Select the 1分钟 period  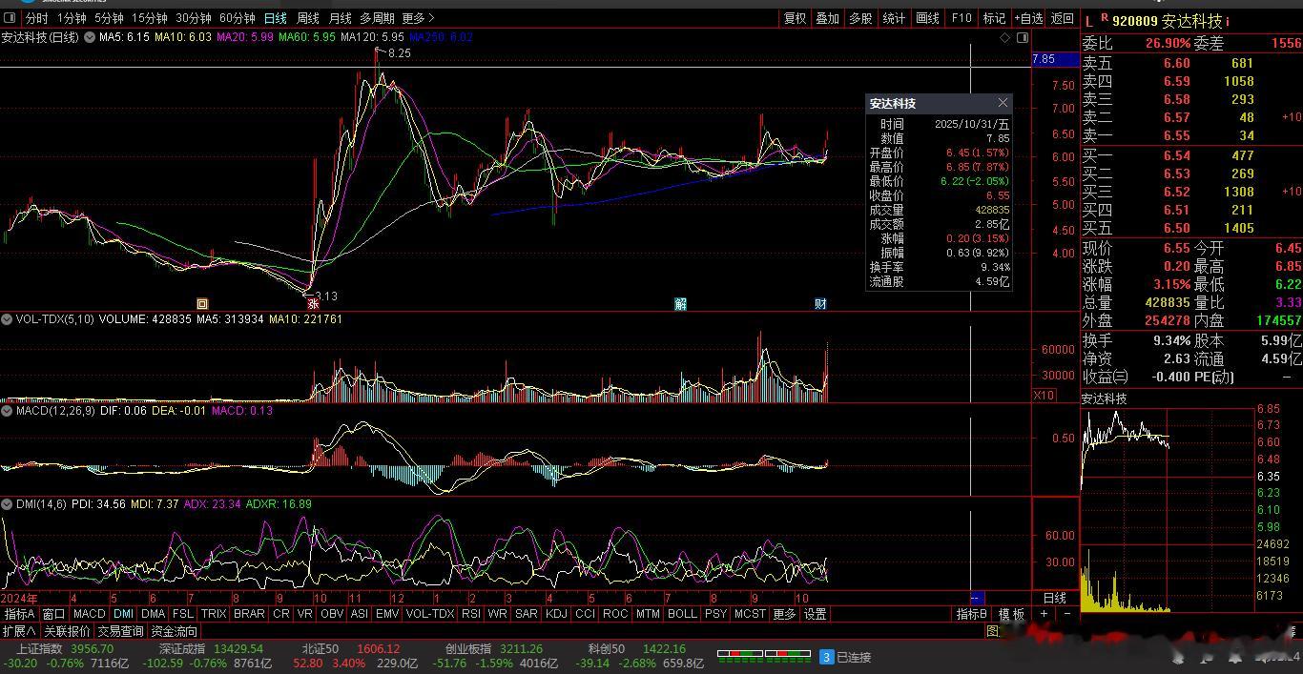pos(72,18)
